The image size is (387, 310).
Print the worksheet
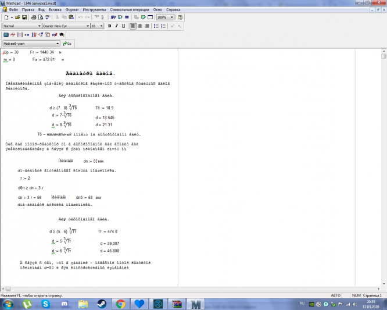point(34,17)
